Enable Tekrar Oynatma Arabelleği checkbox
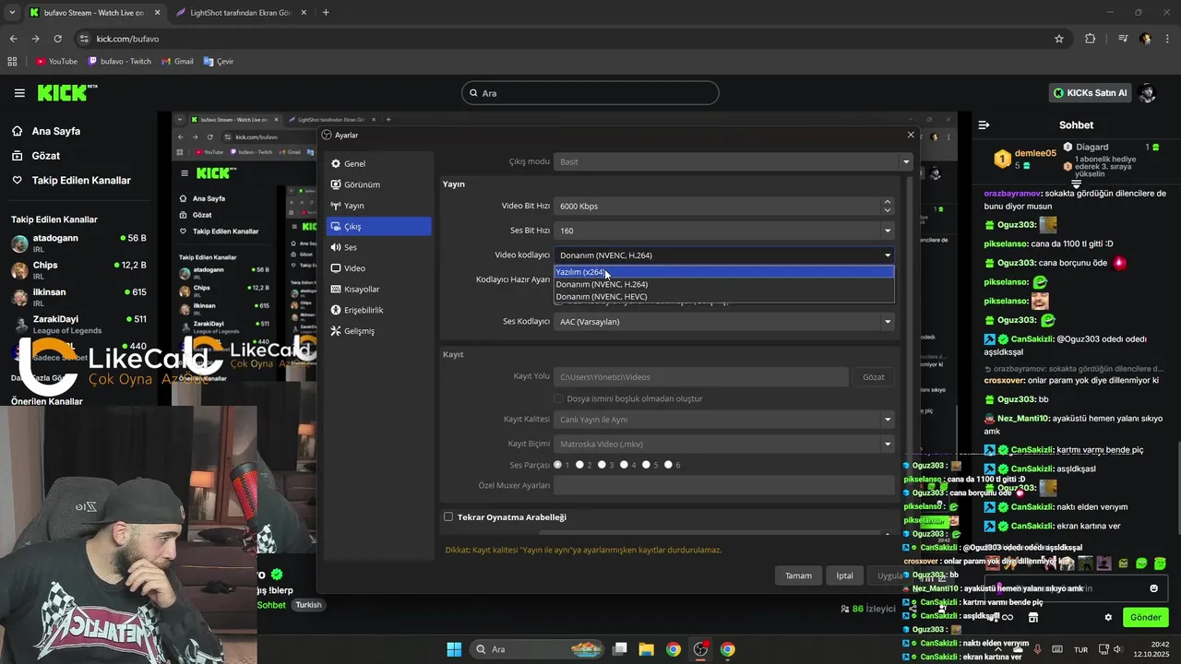Screen dimensions: 1181x664 448,517
